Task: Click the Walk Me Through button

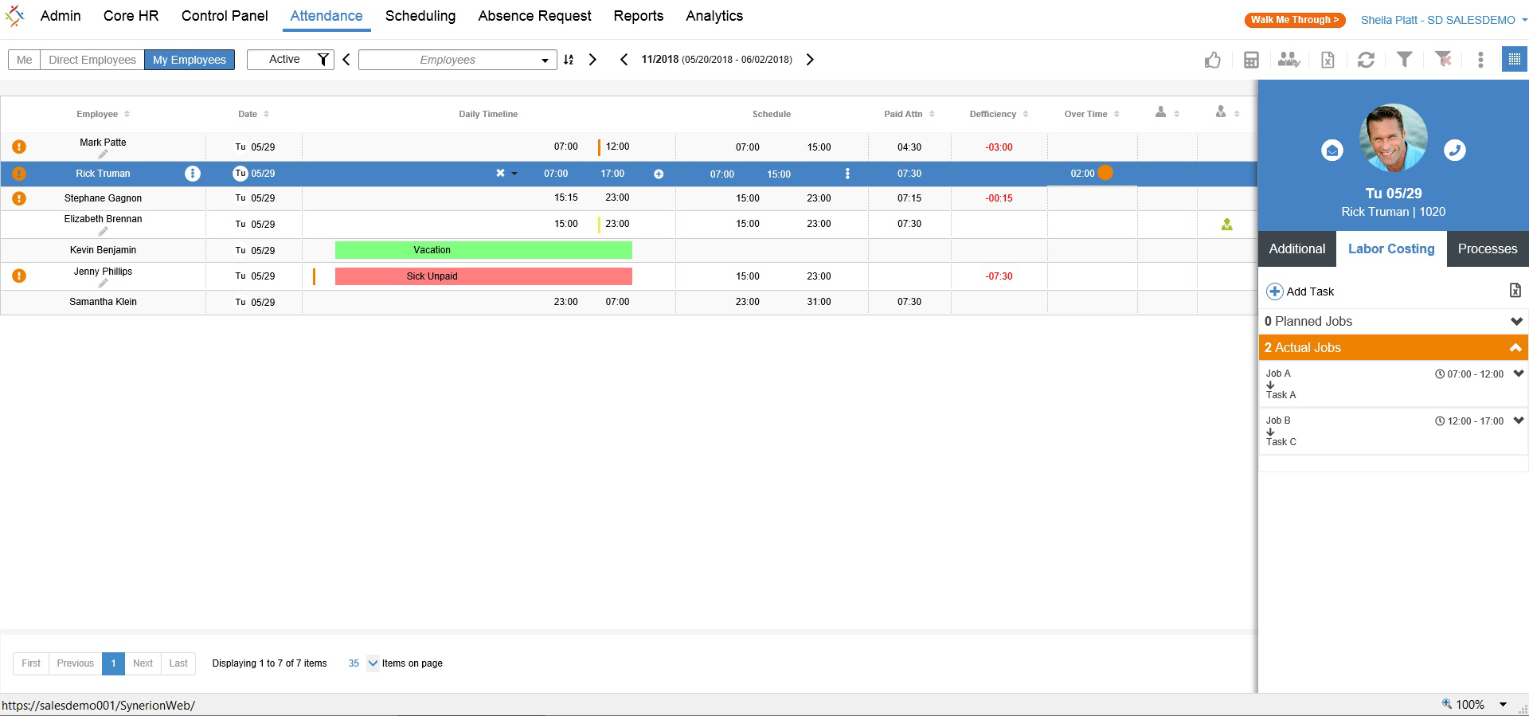Action: 1295,20
